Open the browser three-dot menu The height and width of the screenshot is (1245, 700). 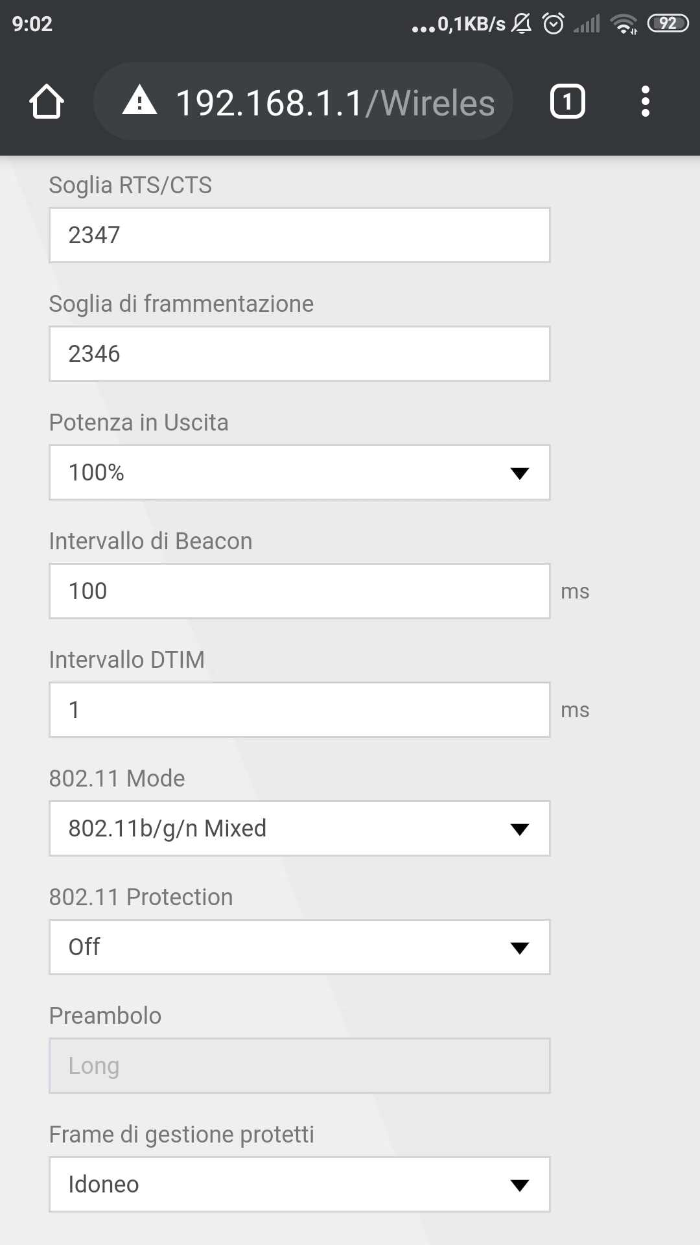645,102
